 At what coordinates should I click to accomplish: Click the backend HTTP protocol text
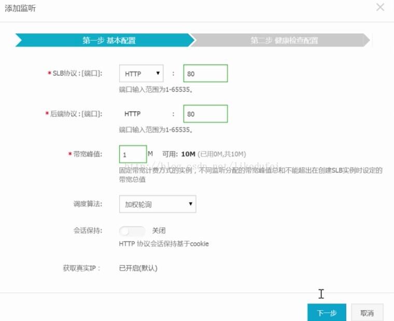tap(132, 114)
